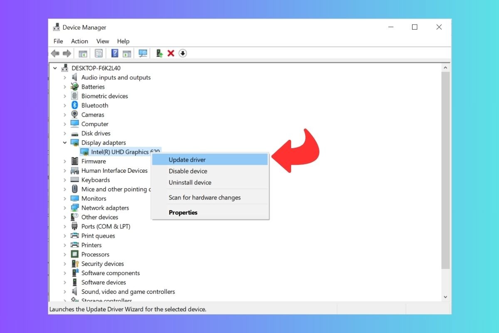Click the Human Interface Devices icon

pos(75,171)
